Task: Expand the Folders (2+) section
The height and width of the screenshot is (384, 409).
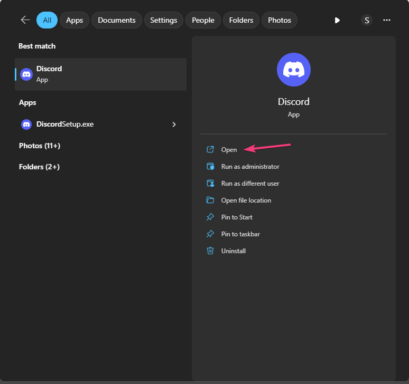Action: point(40,167)
